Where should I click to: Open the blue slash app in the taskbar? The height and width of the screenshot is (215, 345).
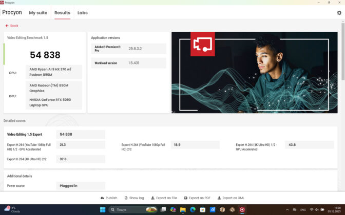[213, 210]
